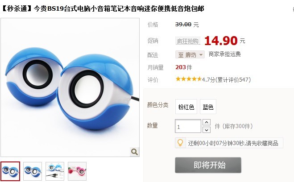The width and height of the screenshot is (294, 182).
Task: Click the five-star rating icons
Action: (x=188, y=79)
